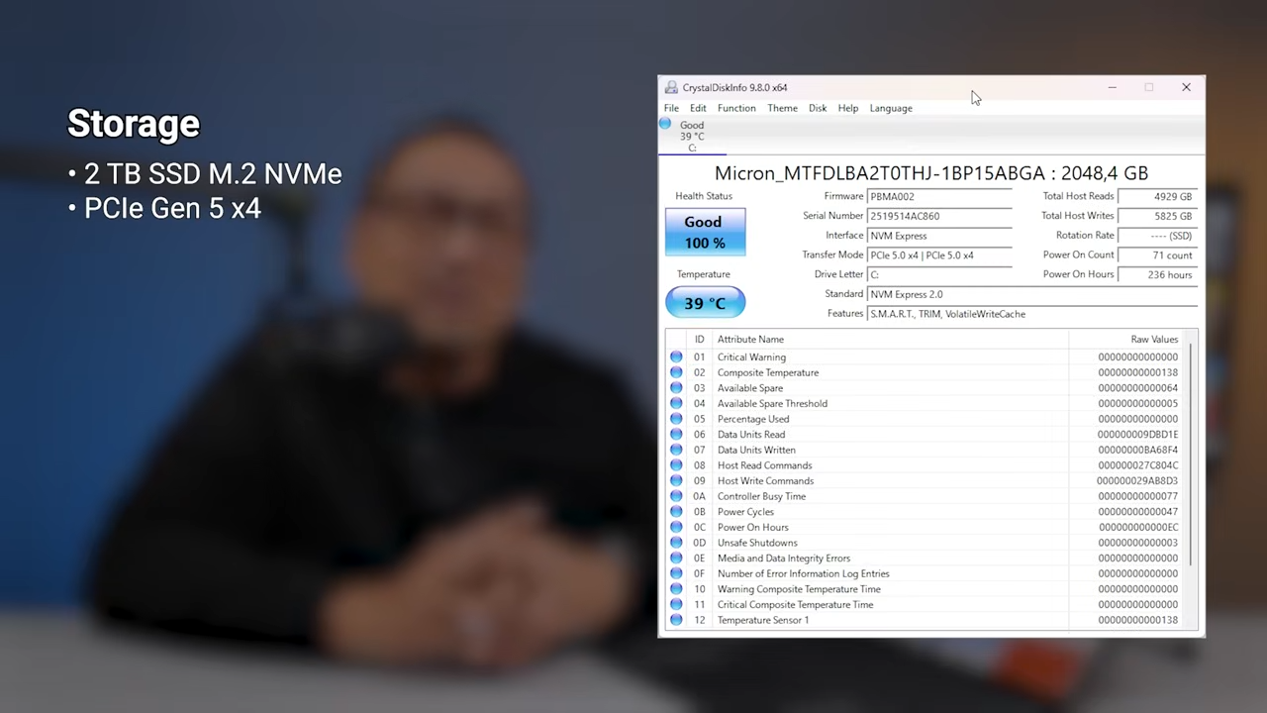Open the Disk menu
Screen dimensions: 1267x713
(818, 108)
